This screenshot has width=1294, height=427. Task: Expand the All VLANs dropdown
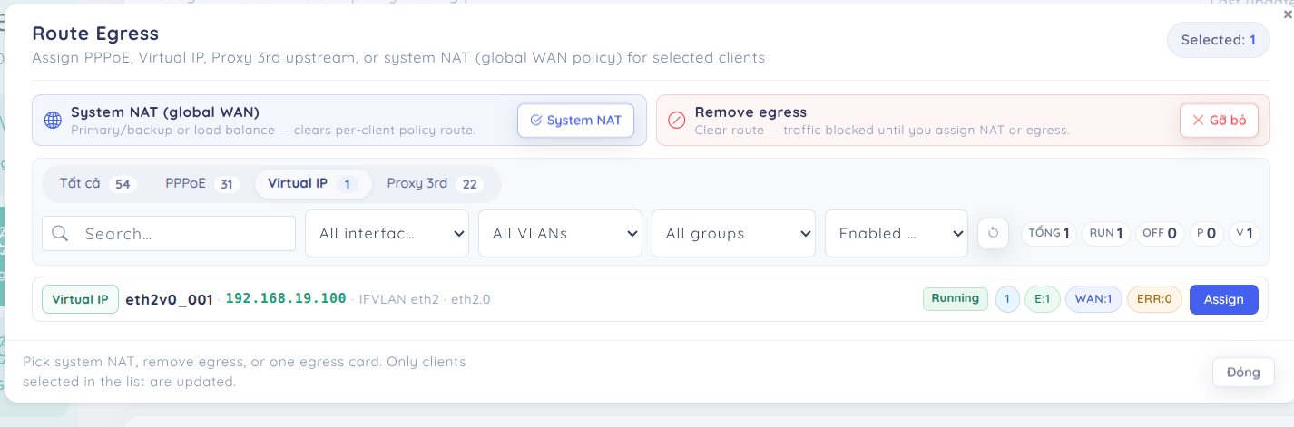(560, 233)
